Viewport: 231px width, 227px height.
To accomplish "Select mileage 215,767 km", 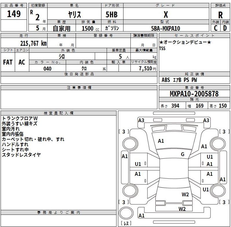I will pos(33,43).
